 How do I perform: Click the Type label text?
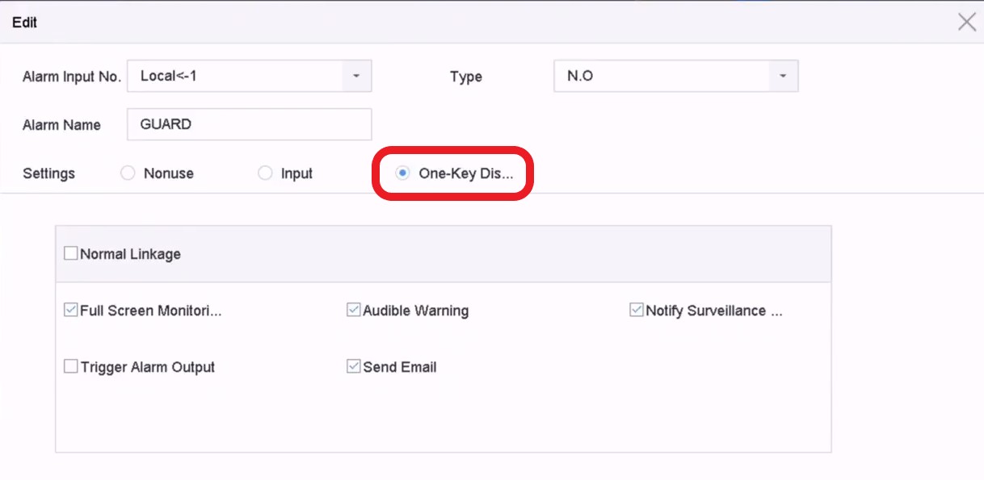point(465,77)
